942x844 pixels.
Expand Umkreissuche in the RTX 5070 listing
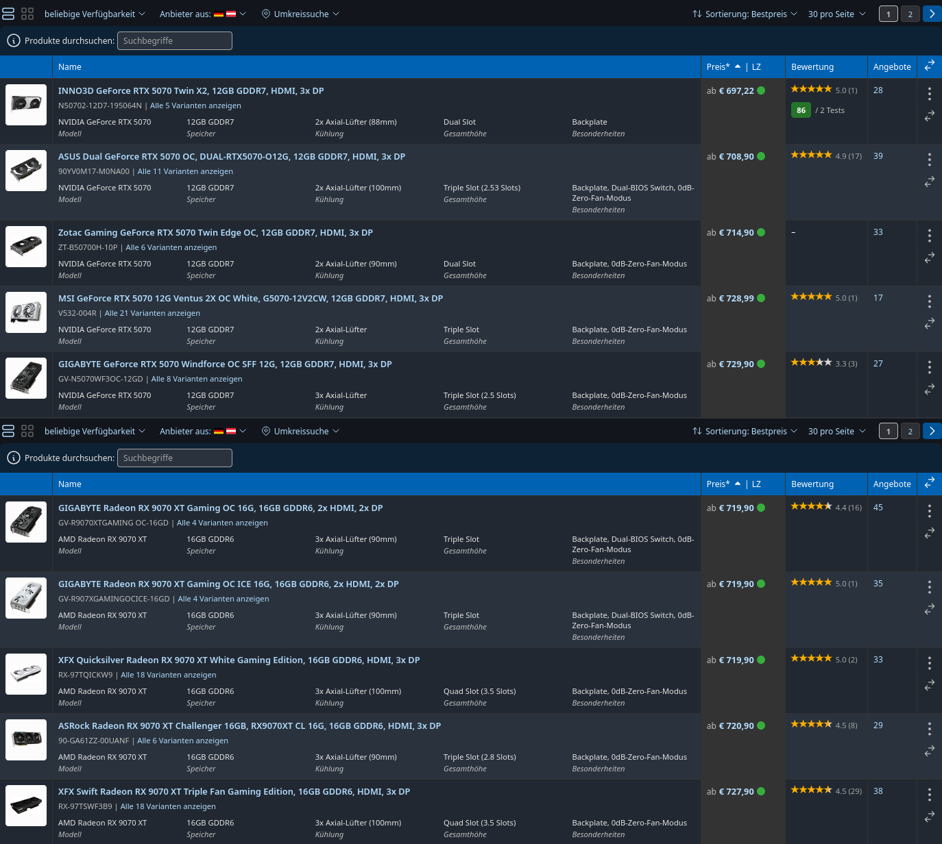point(300,14)
